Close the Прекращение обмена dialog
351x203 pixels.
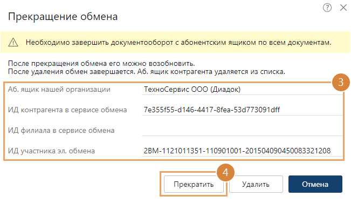click(343, 8)
